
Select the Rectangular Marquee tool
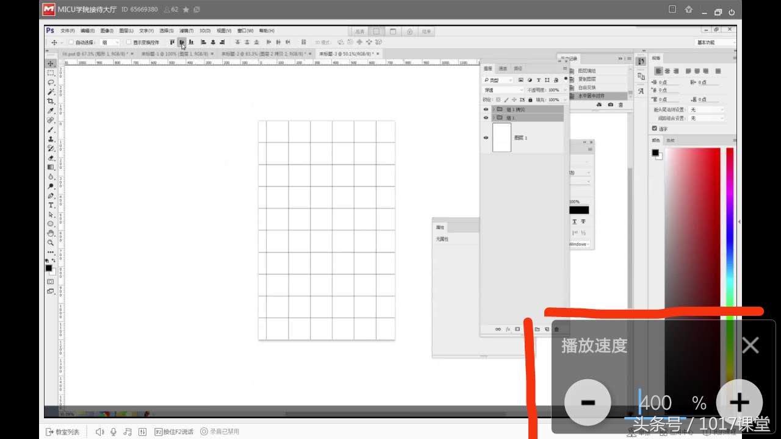[51, 73]
